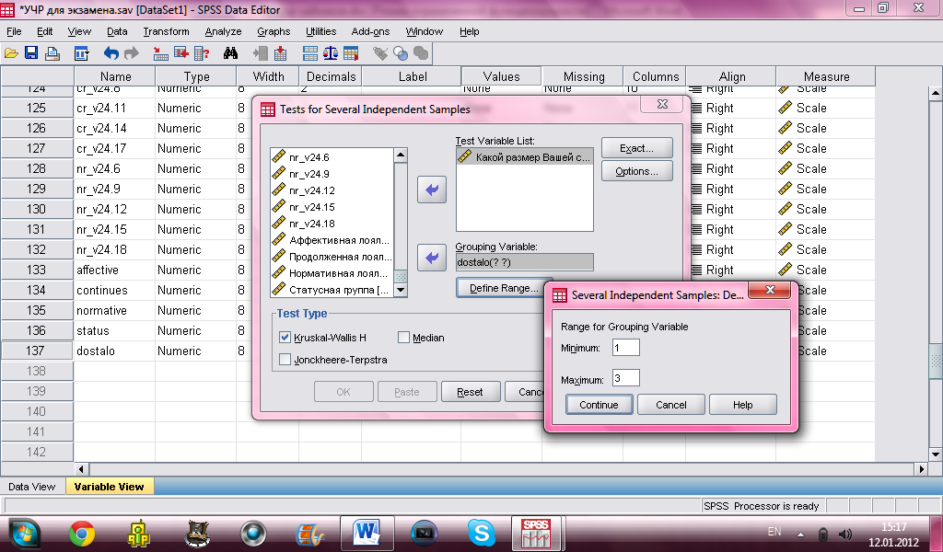Click arrow button beside Grouping Variable
Viewport: 943px width, 552px height.
[x=432, y=259]
